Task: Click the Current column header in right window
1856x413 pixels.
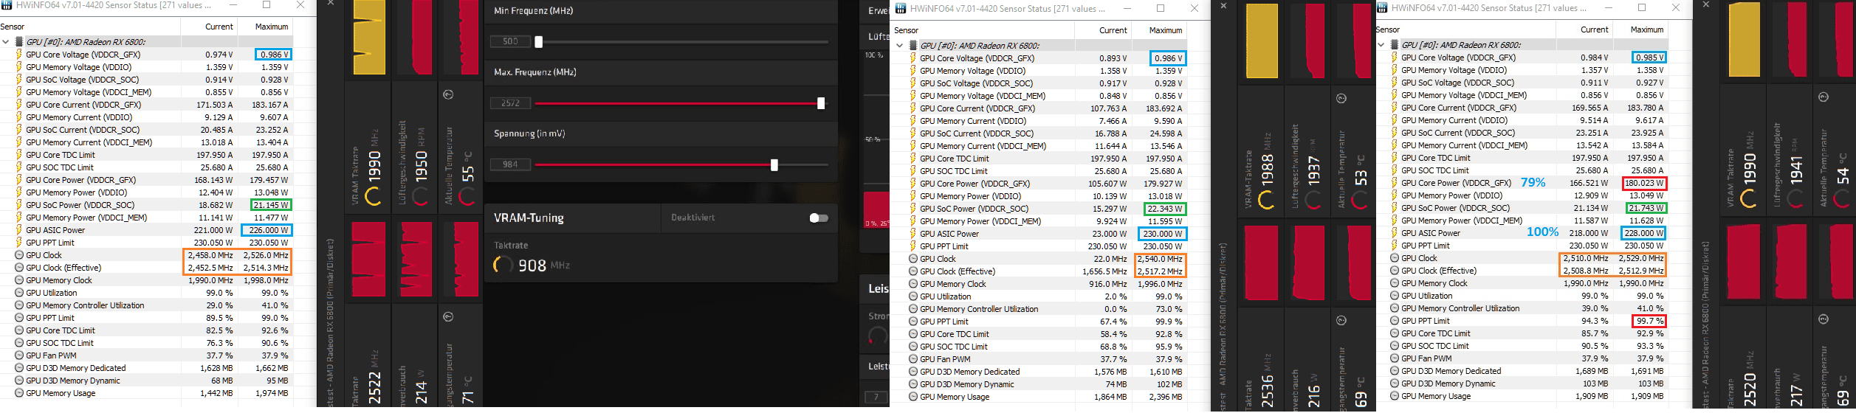Action: [1595, 29]
